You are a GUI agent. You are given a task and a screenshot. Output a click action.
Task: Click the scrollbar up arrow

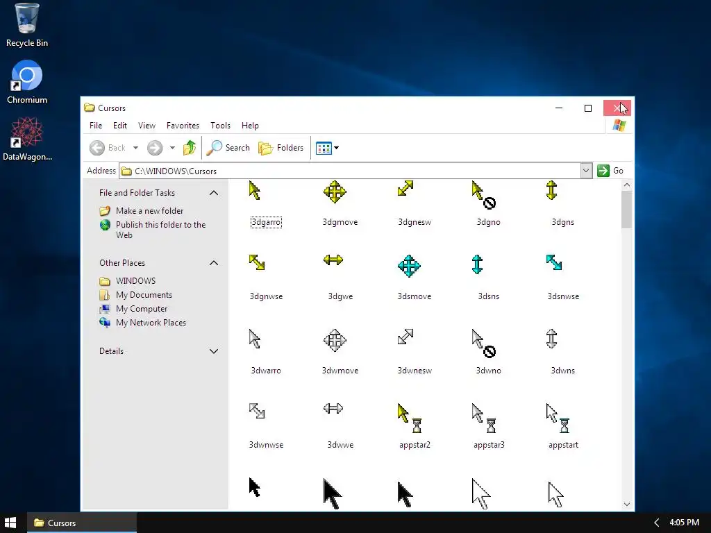click(627, 185)
